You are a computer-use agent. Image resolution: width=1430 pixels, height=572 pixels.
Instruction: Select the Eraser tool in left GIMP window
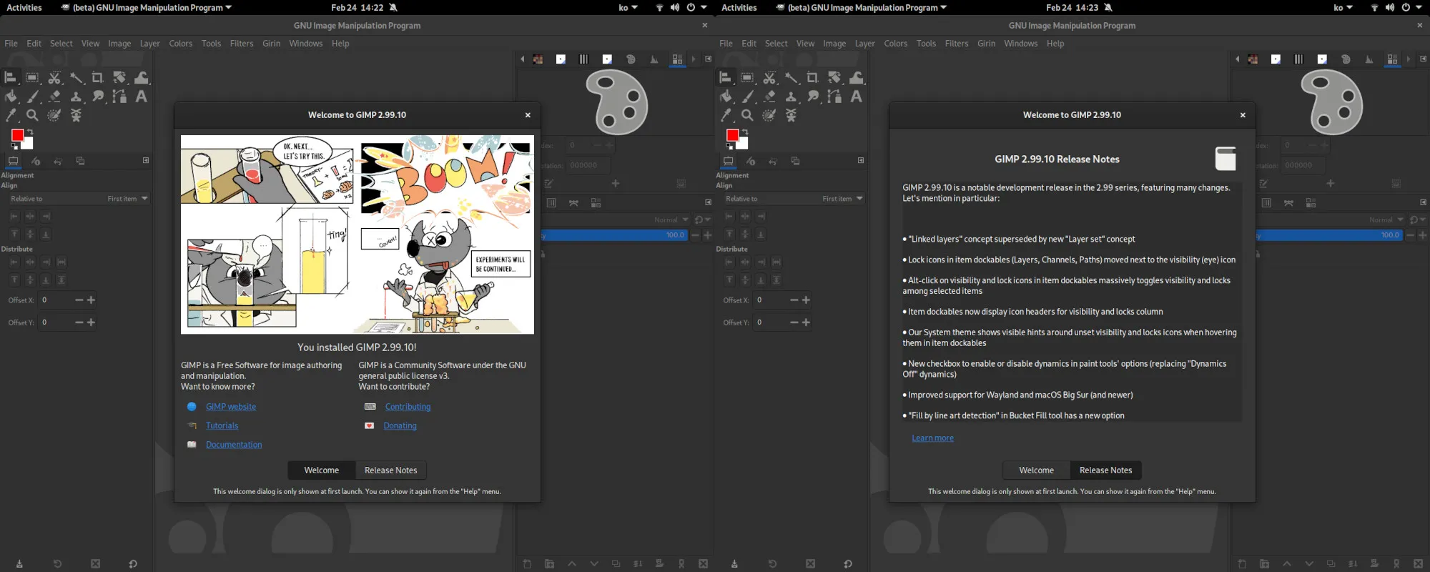(54, 97)
